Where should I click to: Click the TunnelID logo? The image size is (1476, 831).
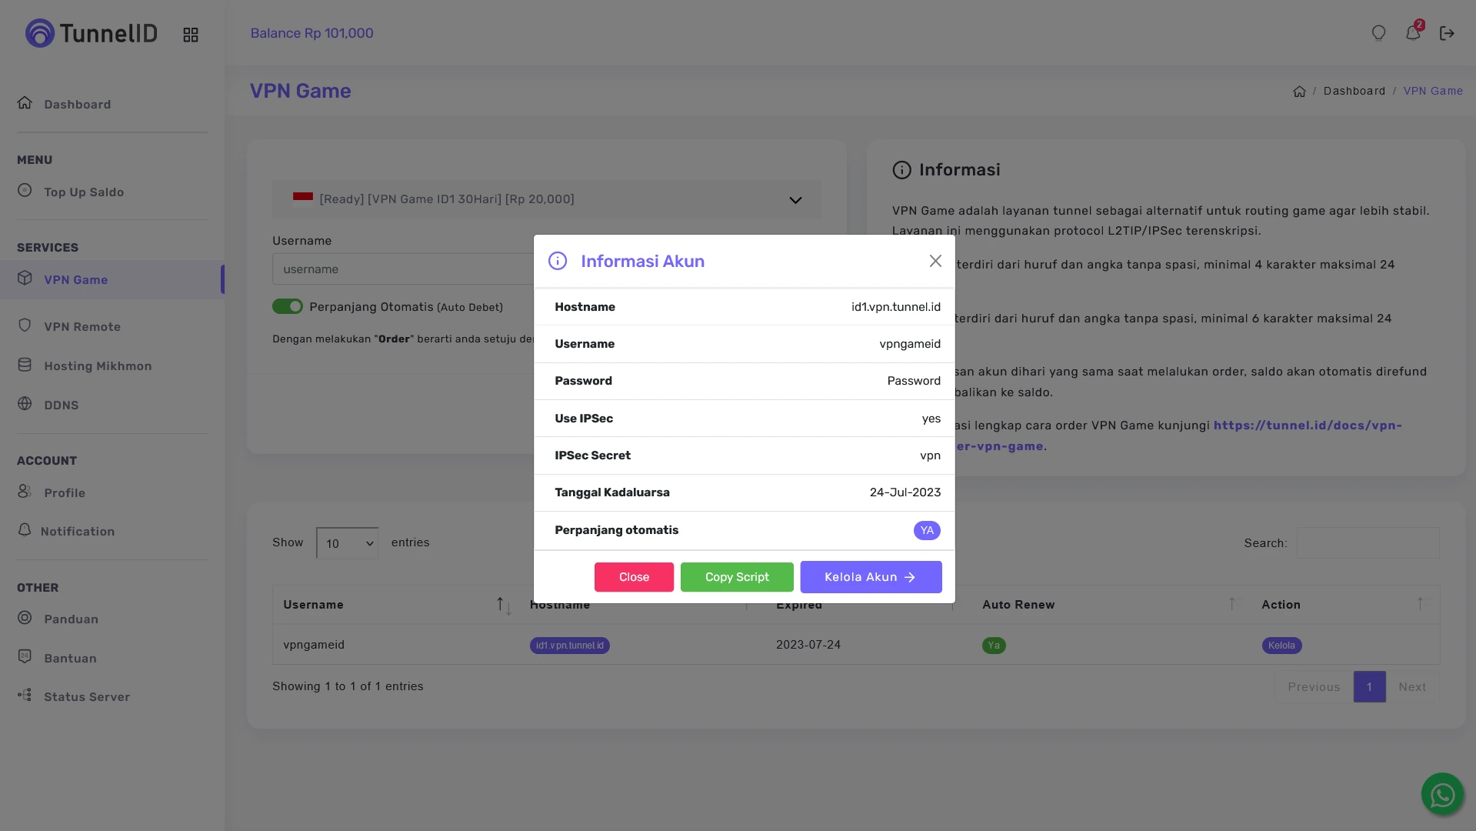91,33
